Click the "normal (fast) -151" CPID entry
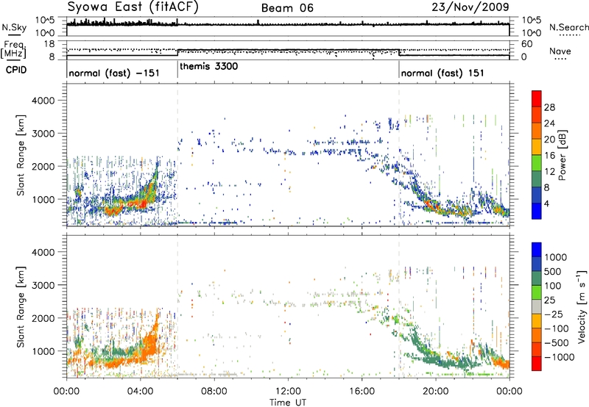This screenshot has width=589, height=407. (x=114, y=73)
